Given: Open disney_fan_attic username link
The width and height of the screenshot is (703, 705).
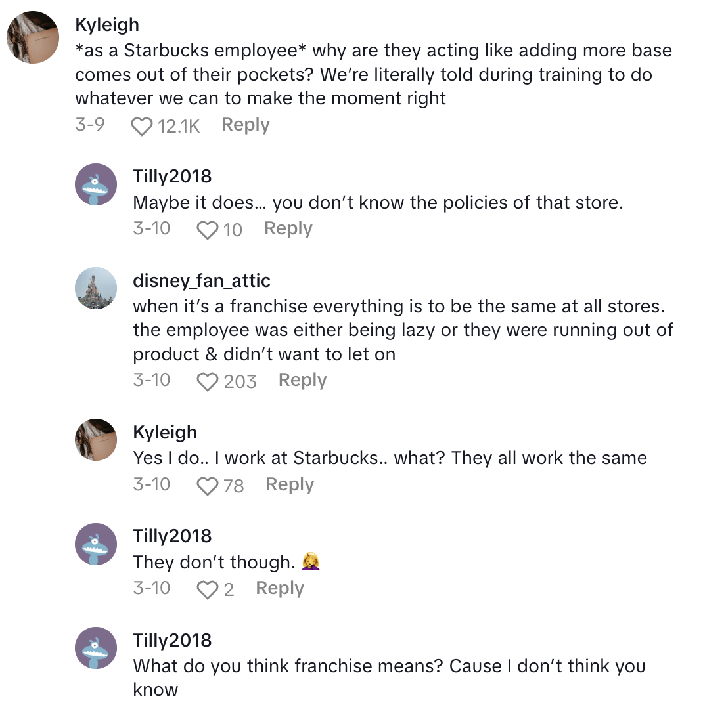Looking at the screenshot, I should pos(201,281).
